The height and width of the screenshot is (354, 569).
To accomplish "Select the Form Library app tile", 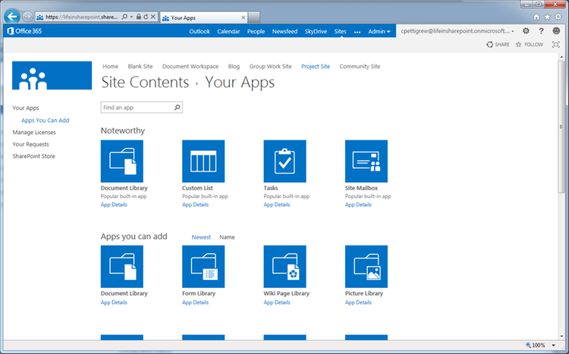I will [x=203, y=266].
